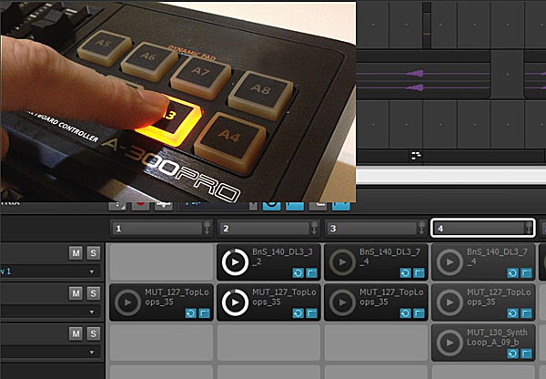The width and height of the screenshot is (546, 379).
Task: Toggle loop on BnS_140_DL3_7_4 in column 4
Action: pos(512,272)
